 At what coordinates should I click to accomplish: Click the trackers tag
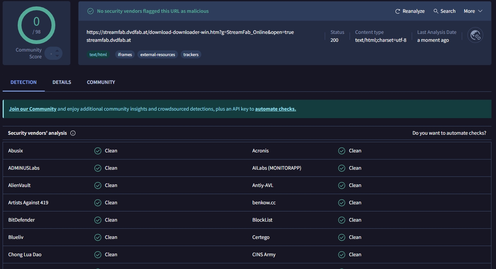[x=191, y=55]
